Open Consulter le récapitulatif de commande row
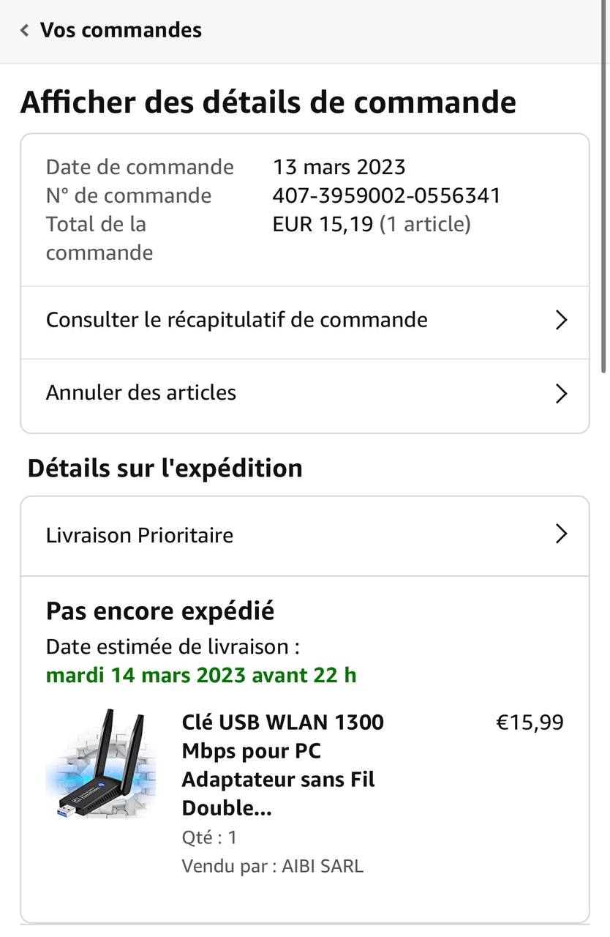Viewport: 610px width, 937px height. click(x=237, y=320)
